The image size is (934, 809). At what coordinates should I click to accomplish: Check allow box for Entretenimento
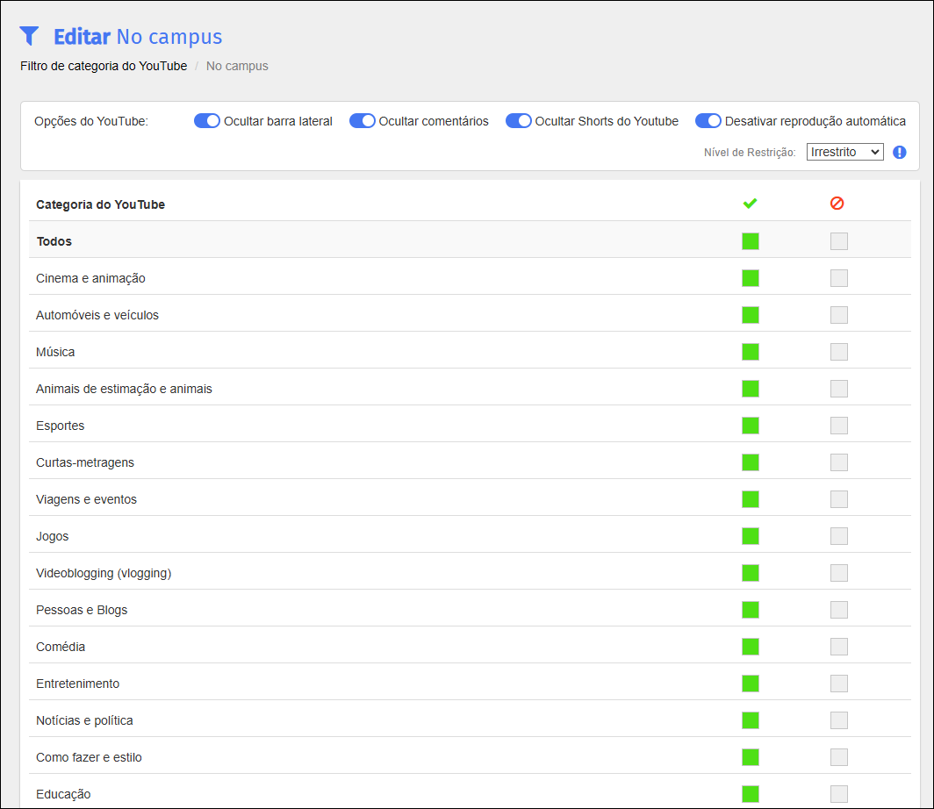tap(751, 684)
